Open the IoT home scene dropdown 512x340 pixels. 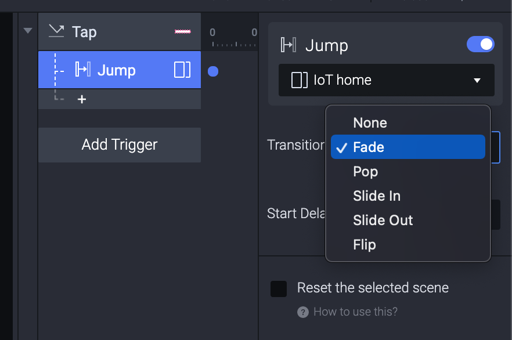[x=387, y=80]
